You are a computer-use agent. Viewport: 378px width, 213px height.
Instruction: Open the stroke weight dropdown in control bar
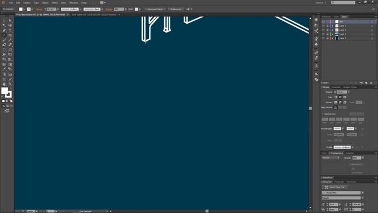point(58,9)
